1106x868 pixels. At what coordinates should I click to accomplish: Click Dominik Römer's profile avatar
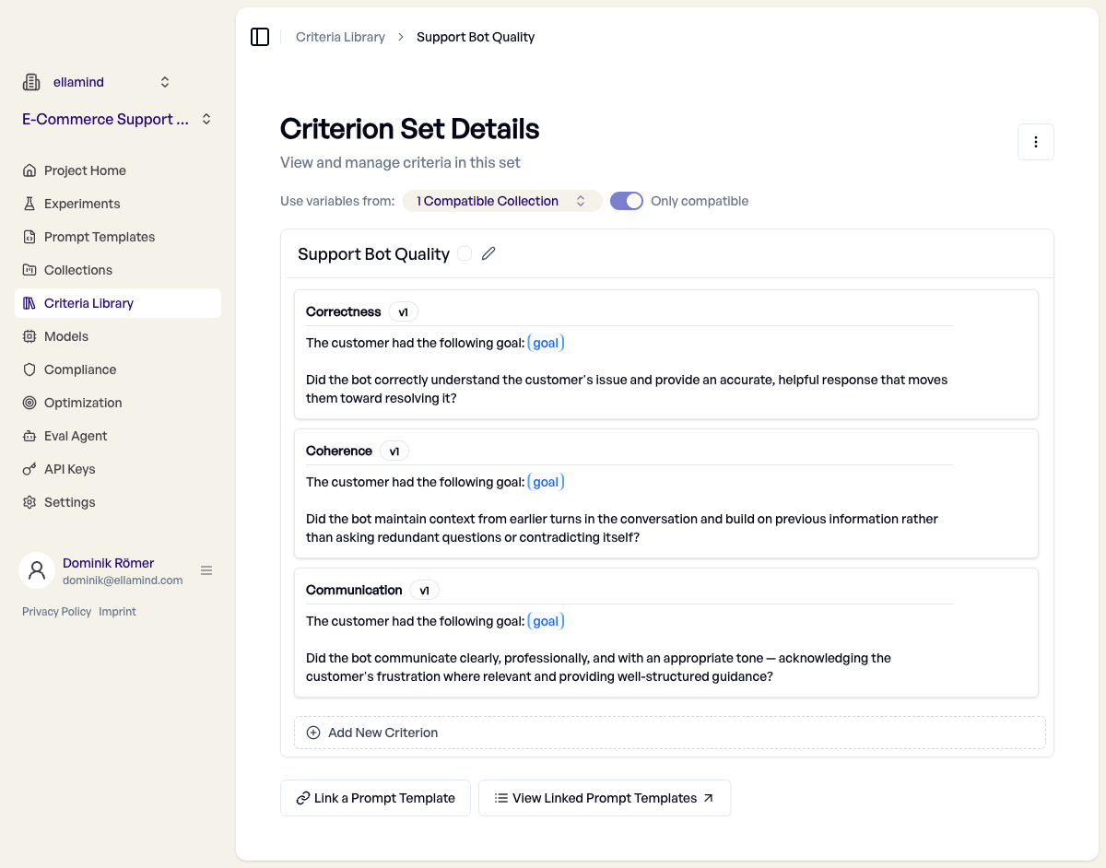click(37, 570)
